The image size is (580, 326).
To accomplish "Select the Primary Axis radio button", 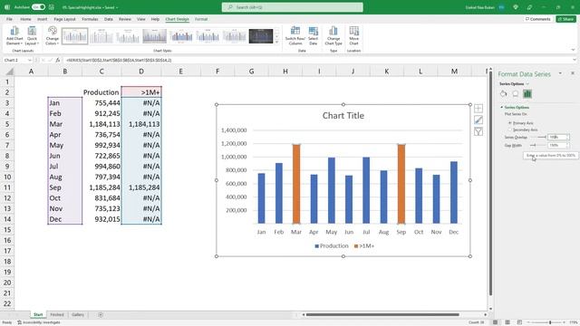I will pos(509,123).
